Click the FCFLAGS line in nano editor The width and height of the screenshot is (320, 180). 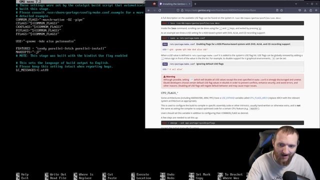click(x=38, y=30)
